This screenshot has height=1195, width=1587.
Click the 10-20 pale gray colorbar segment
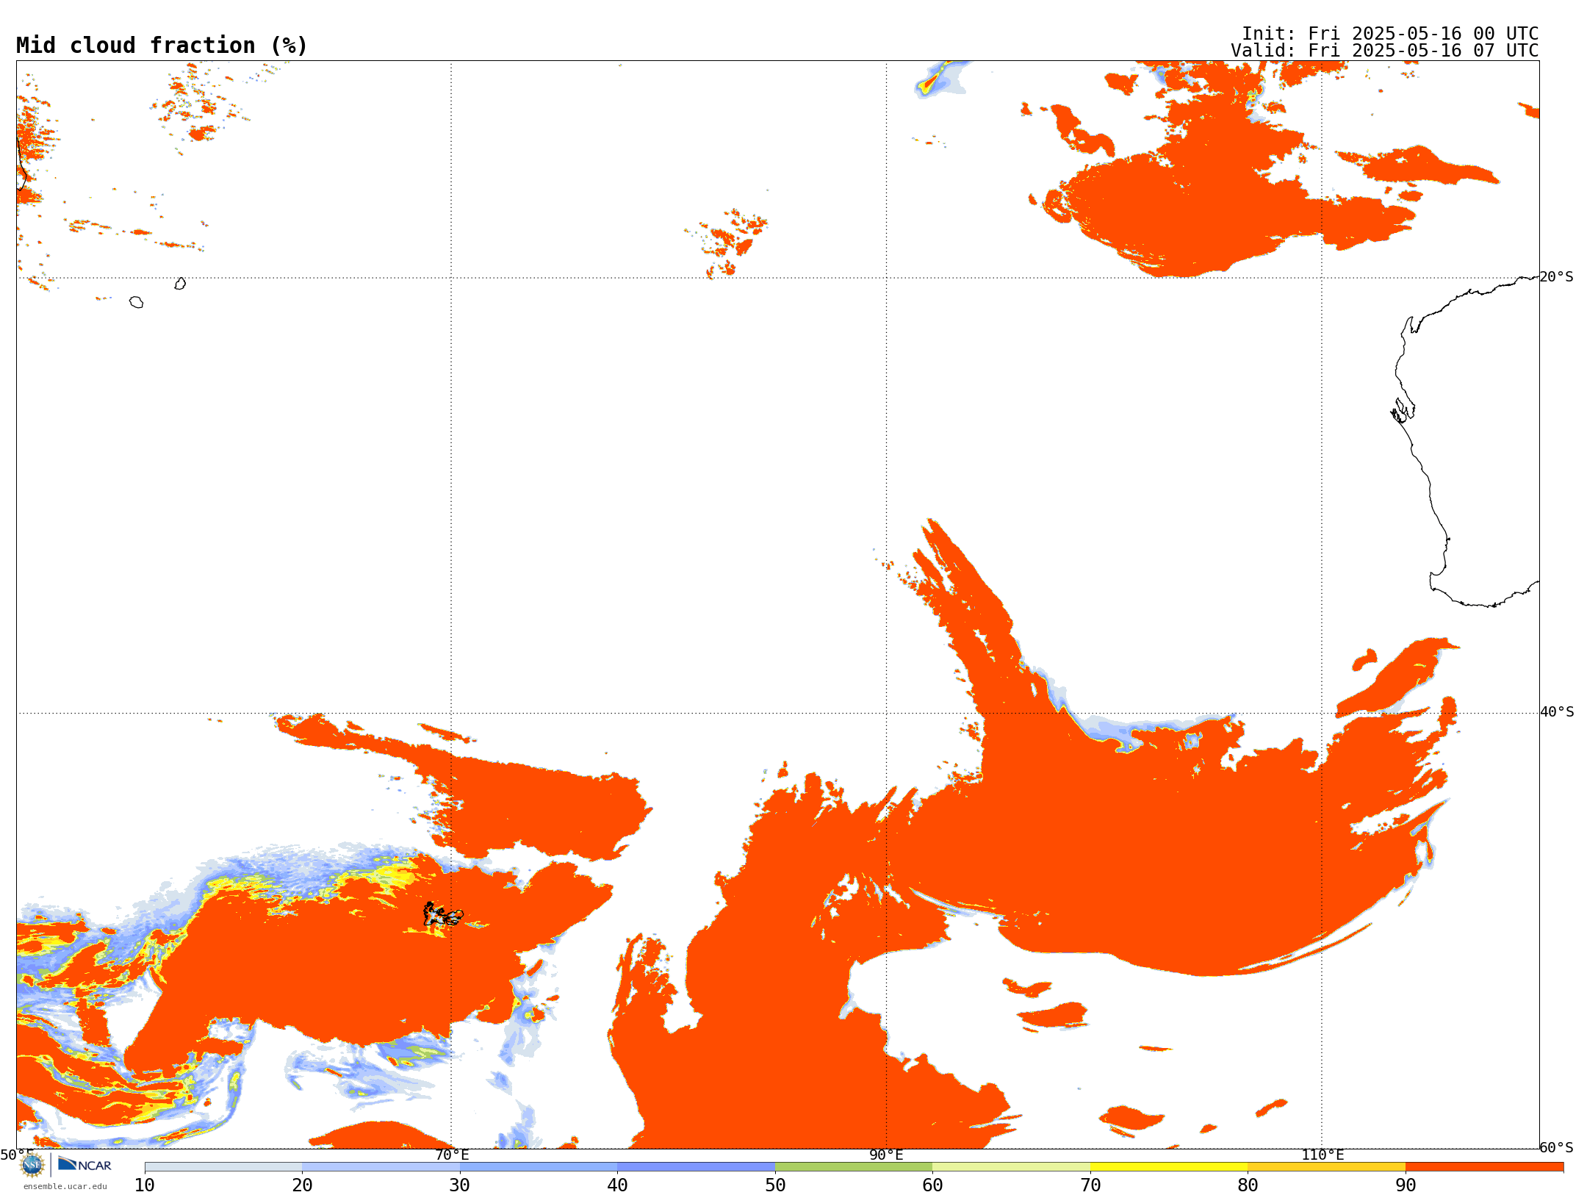pyautogui.click(x=223, y=1167)
